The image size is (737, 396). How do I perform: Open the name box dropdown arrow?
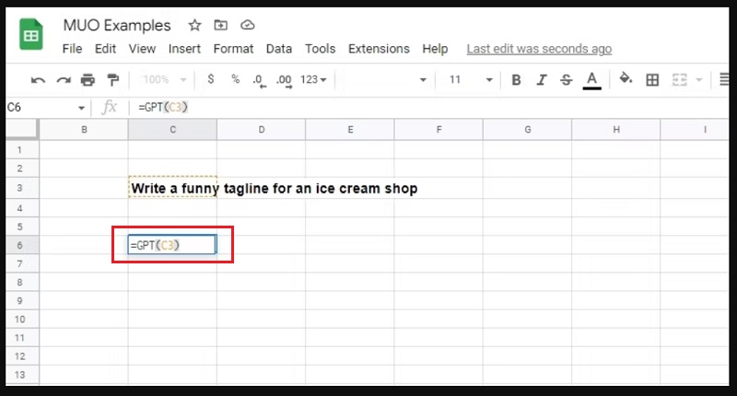tap(81, 108)
